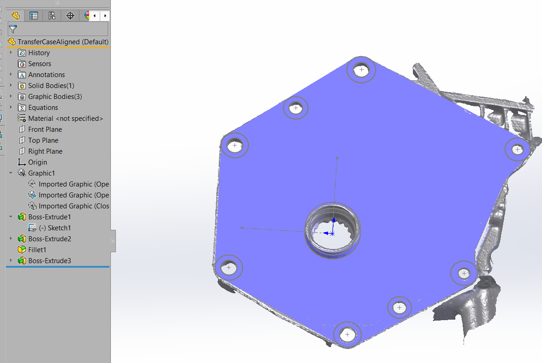542x363 pixels.
Task: Select the Origin icon in tree
Action: click(x=21, y=162)
